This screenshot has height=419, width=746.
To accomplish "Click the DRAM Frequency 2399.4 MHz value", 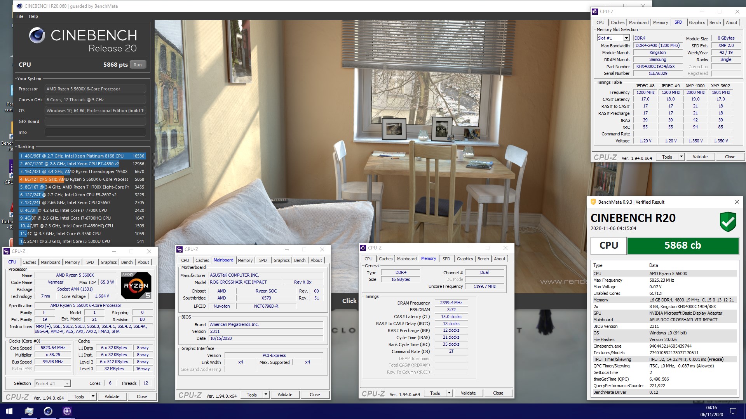I will coord(451,303).
